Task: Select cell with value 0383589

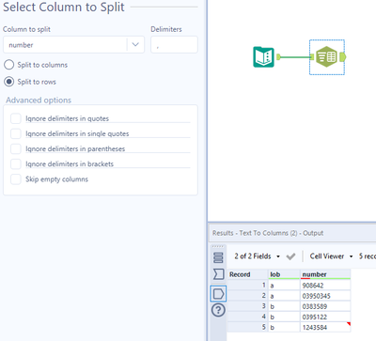Action: tap(325, 306)
